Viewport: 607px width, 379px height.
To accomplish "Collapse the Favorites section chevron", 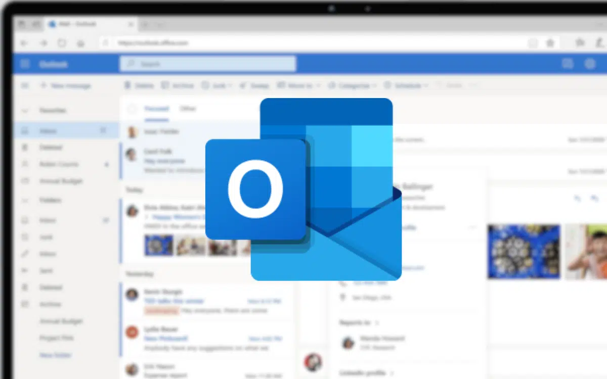I will (x=24, y=111).
